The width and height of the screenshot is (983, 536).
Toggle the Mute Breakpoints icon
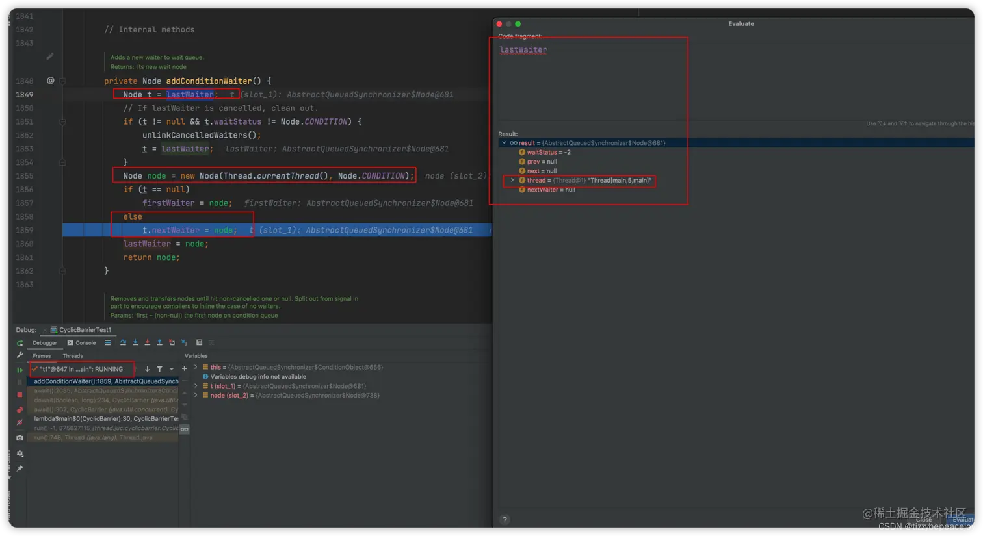20,422
